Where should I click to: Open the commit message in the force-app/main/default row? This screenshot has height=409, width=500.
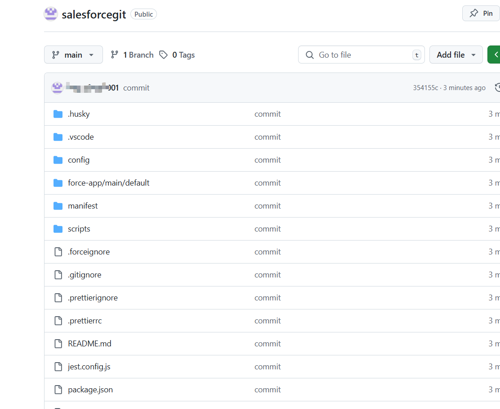coord(268,183)
